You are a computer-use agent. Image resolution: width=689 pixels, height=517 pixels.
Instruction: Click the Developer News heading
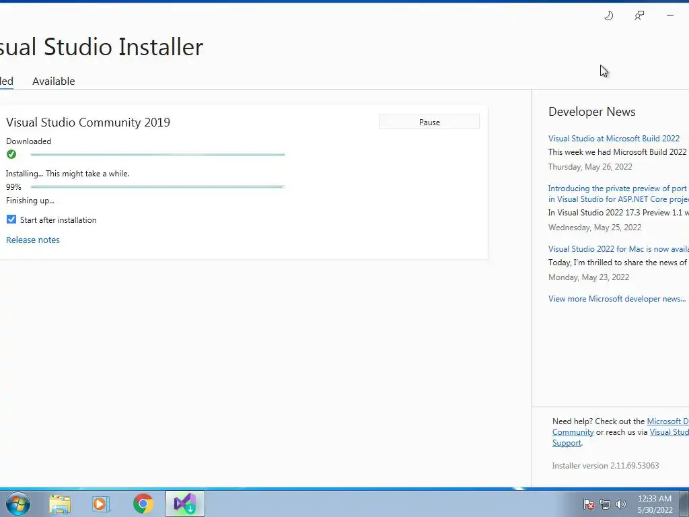(x=592, y=112)
